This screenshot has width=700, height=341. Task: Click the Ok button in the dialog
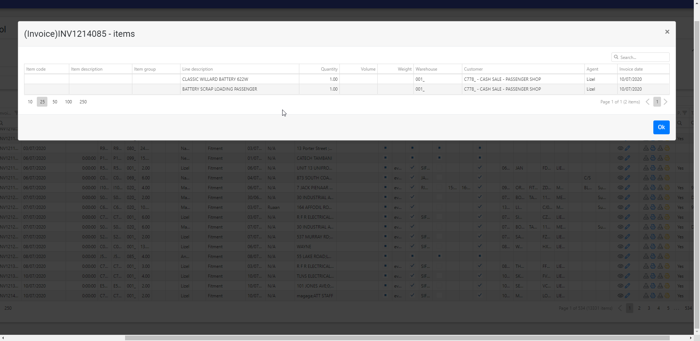point(661,127)
